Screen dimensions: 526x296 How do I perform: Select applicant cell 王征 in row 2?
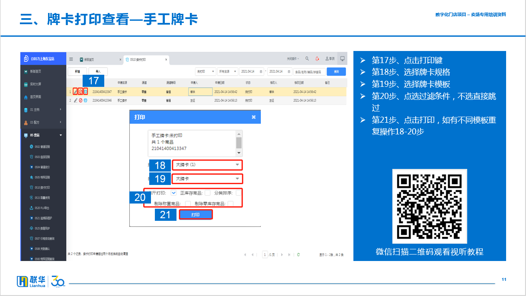coord(200,100)
